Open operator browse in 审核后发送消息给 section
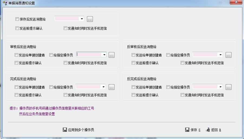The image size is (244, 139). (112, 55)
